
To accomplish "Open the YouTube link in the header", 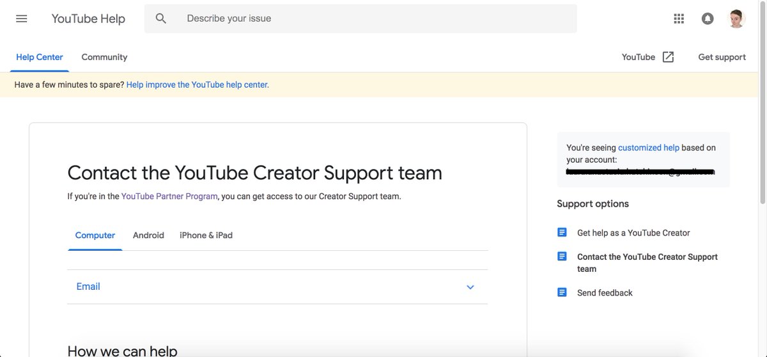I will (x=639, y=57).
